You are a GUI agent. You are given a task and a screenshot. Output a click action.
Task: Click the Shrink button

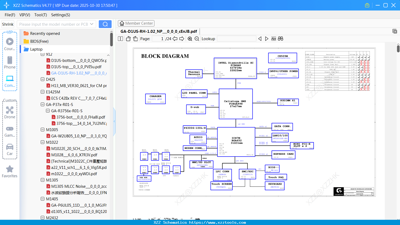tap(8, 24)
